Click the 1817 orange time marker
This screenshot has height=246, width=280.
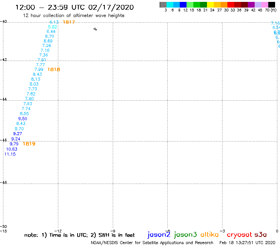(69, 22)
